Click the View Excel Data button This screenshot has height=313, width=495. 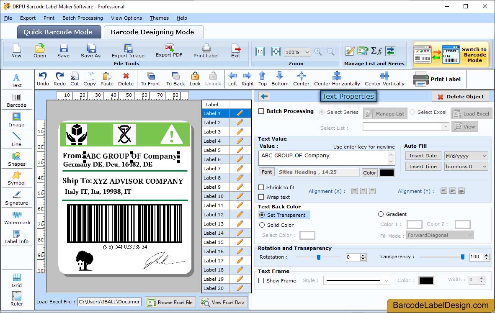pyautogui.click(x=224, y=302)
